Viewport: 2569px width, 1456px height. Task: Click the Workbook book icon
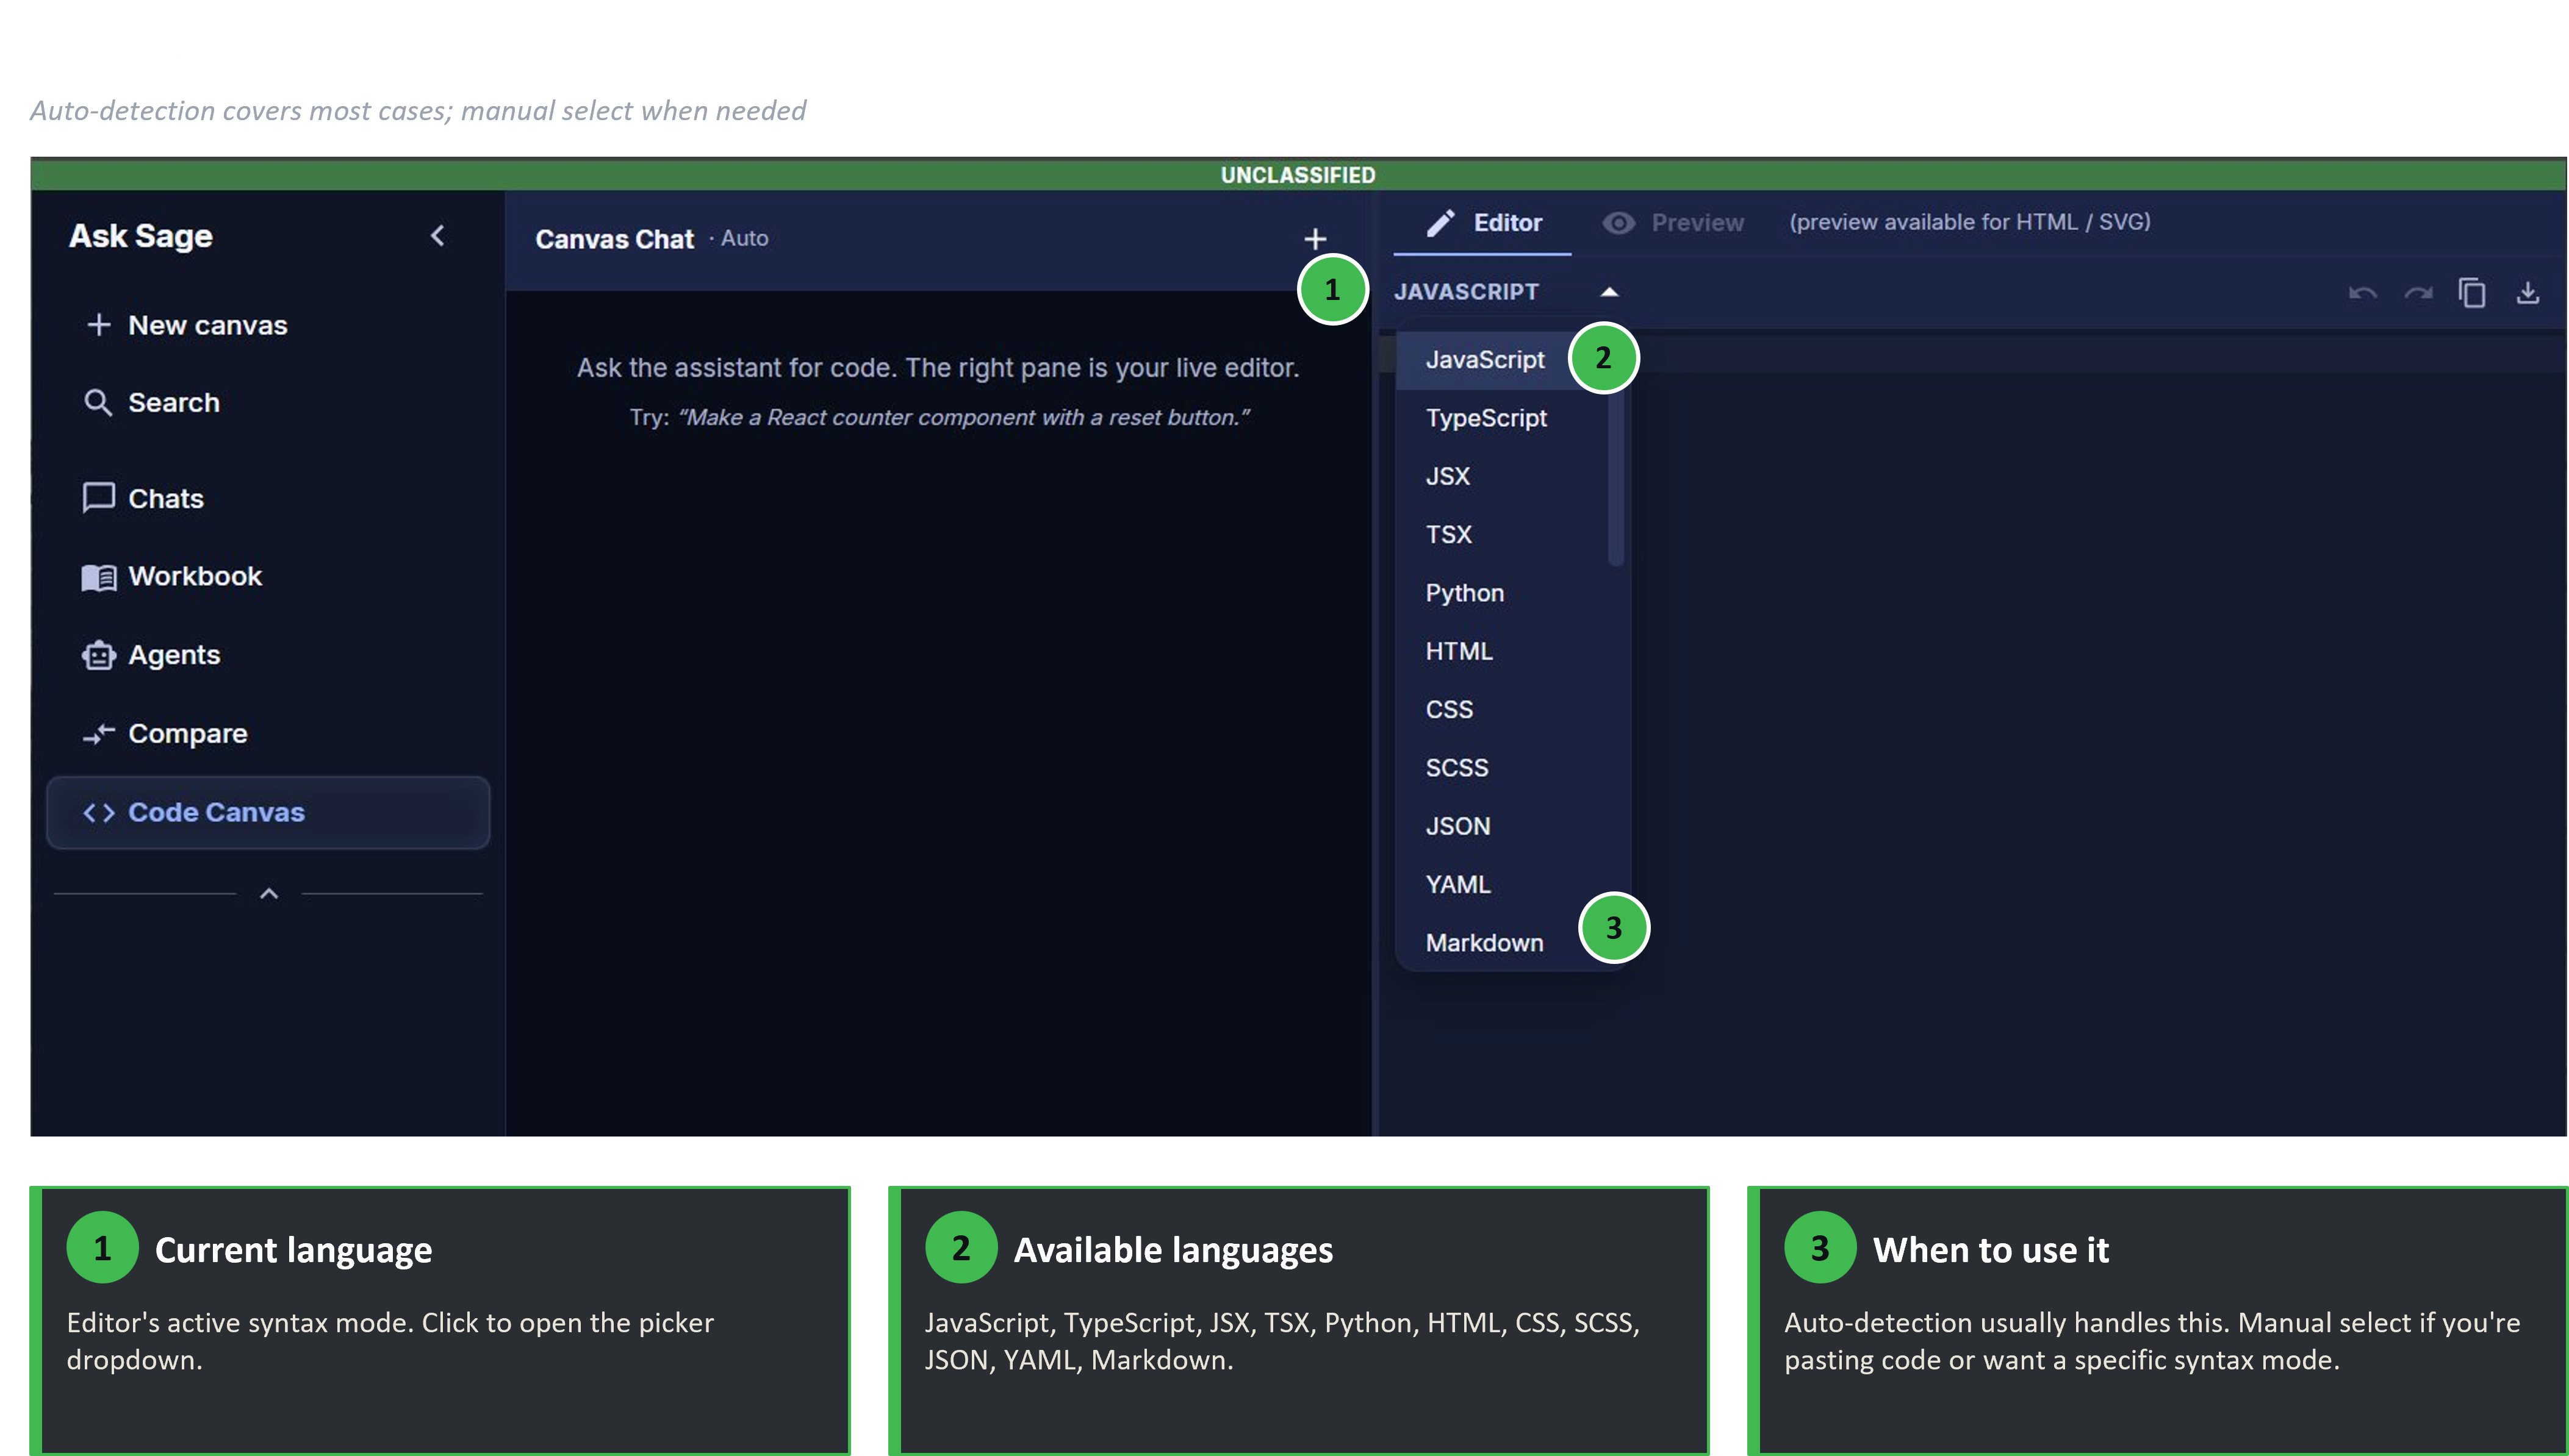[x=98, y=577]
